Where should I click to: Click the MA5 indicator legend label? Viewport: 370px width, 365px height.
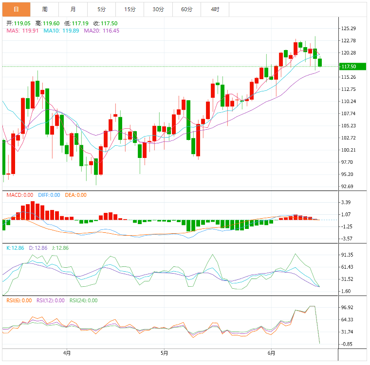click(x=22, y=31)
